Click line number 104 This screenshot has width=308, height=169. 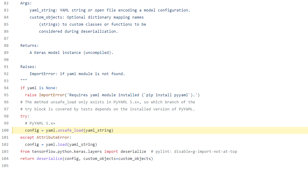5,159
